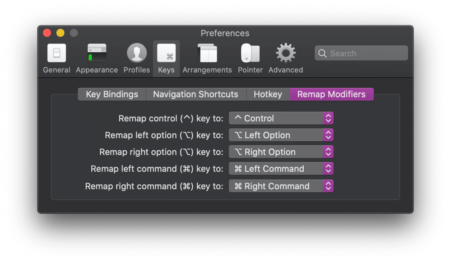Open the right command remap dropdown

tap(281, 186)
